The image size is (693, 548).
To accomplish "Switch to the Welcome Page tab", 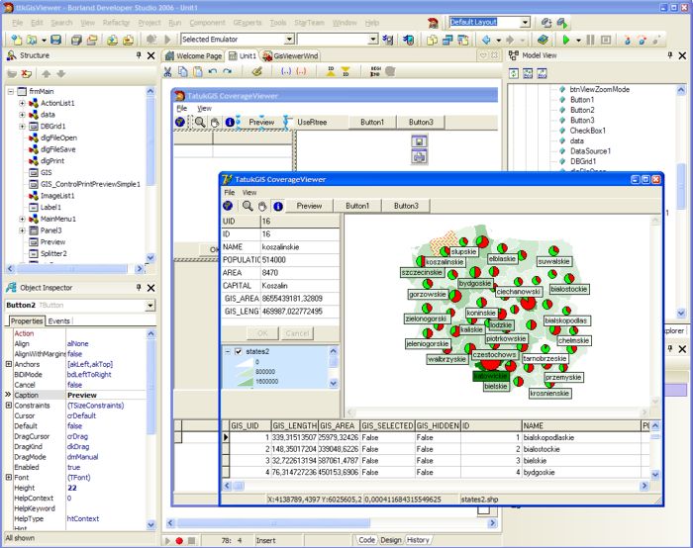I will click(194, 56).
